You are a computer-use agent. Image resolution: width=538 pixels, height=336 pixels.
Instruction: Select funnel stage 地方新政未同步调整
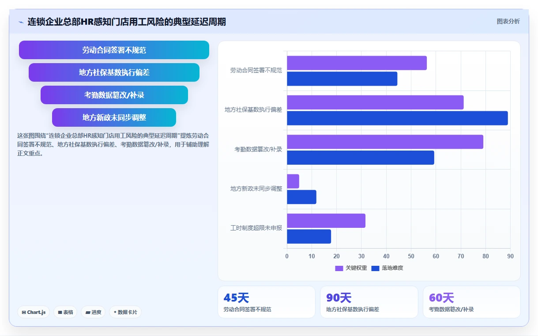[114, 117]
